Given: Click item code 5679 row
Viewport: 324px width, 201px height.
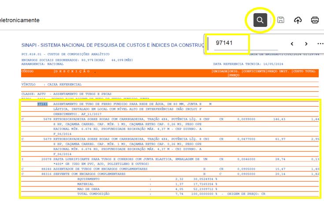Looking at the screenshot, I should coord(47,138).
